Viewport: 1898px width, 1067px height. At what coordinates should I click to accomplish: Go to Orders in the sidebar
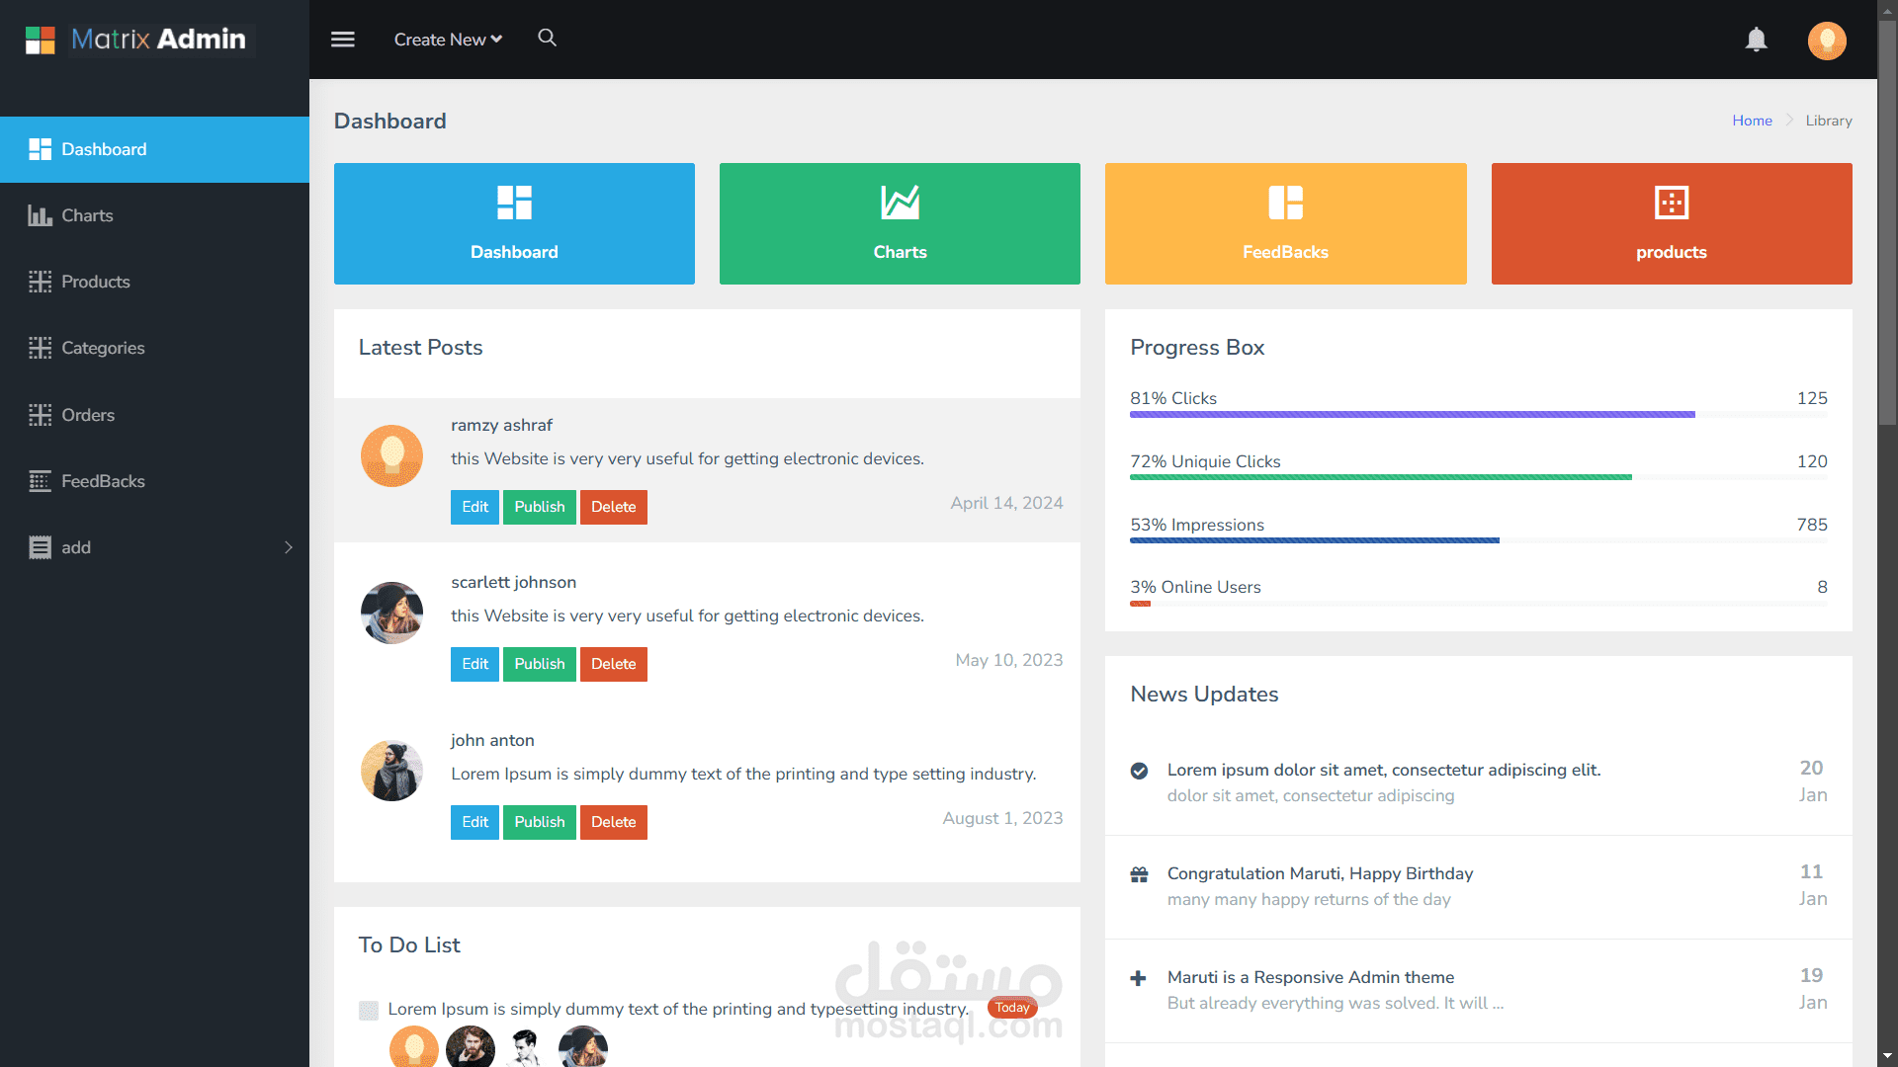tap(87, 415)
